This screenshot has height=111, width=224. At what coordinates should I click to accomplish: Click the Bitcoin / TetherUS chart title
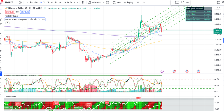[x=25, y=8]
